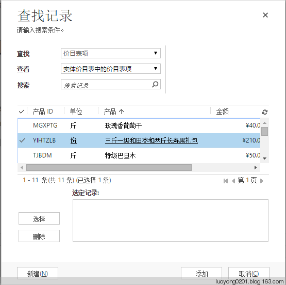Image resolution: width=286 pixels, height=285 pixels.
Task: Sort by 产品 ID column header
Action: click(43, 112)
